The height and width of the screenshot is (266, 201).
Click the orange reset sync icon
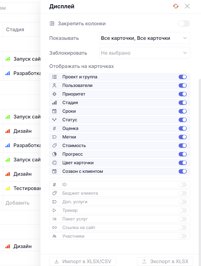[x=176, y=6]
